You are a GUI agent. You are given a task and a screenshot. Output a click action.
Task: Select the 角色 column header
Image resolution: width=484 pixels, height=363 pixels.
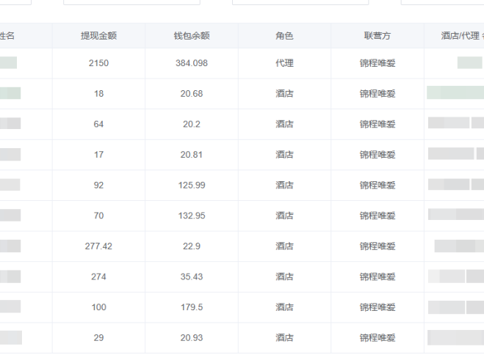click(284, 35)
